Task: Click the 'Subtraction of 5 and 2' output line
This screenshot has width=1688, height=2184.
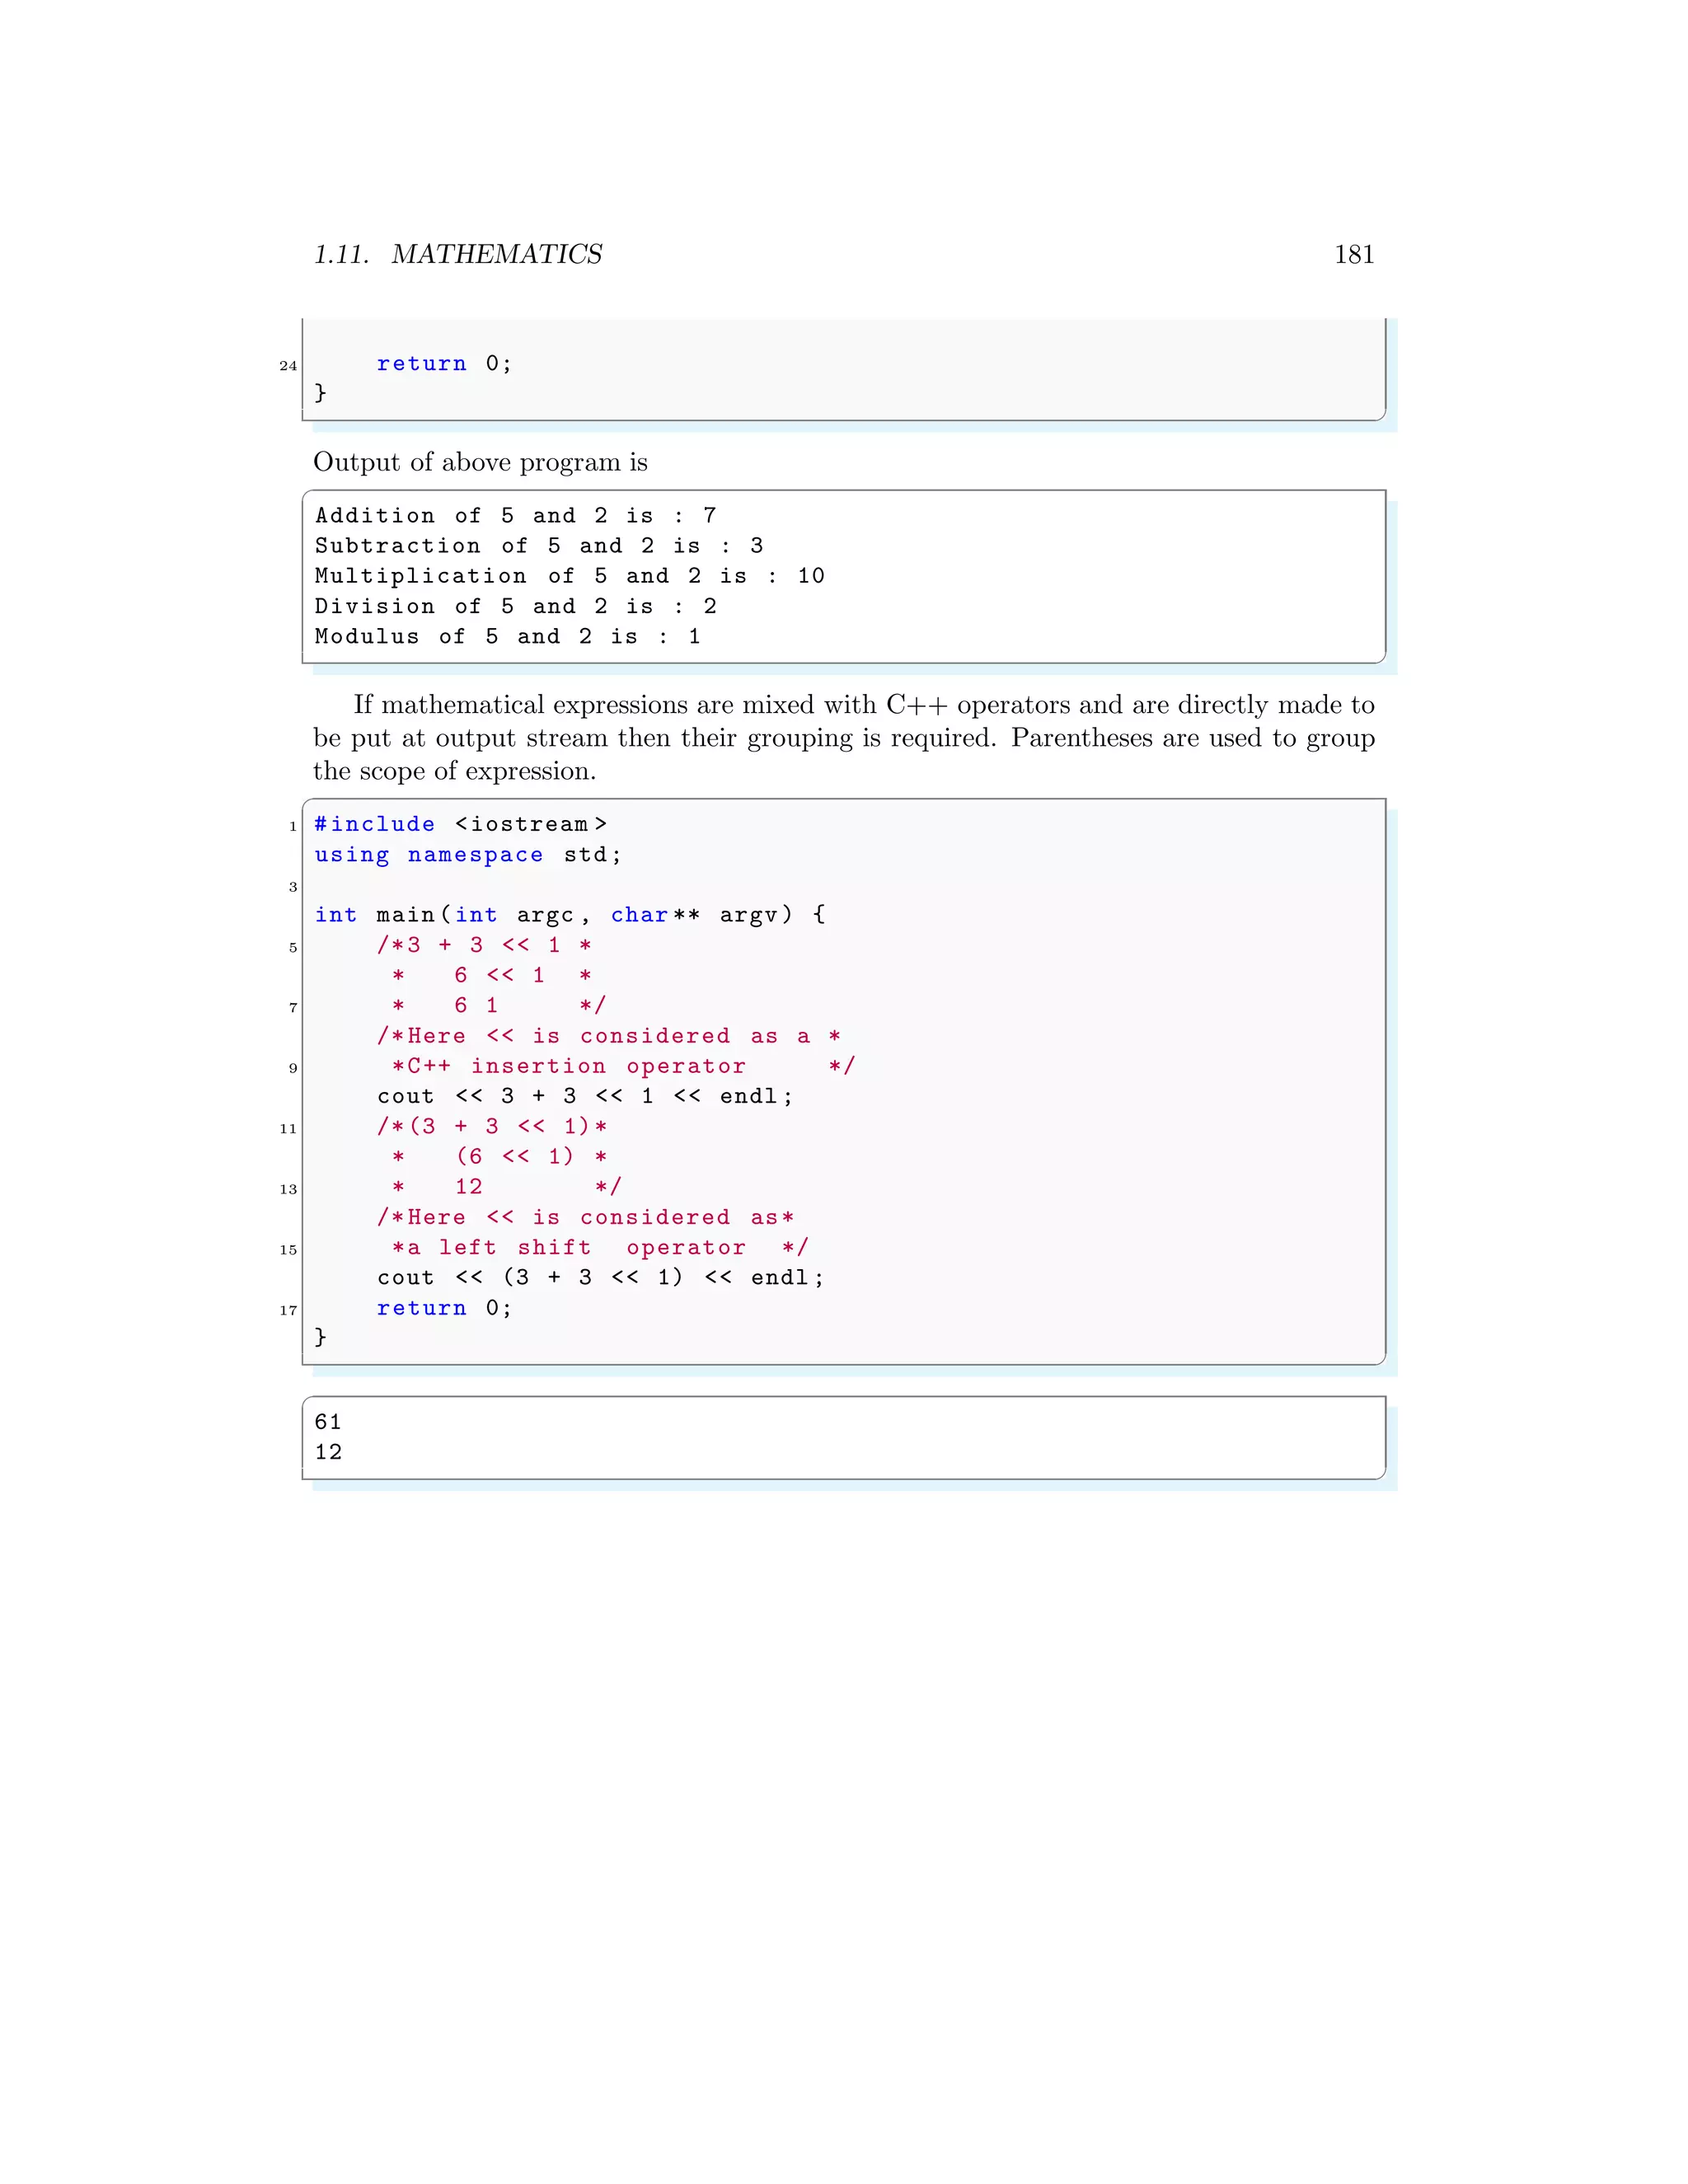Action: [x=538, y=546]
